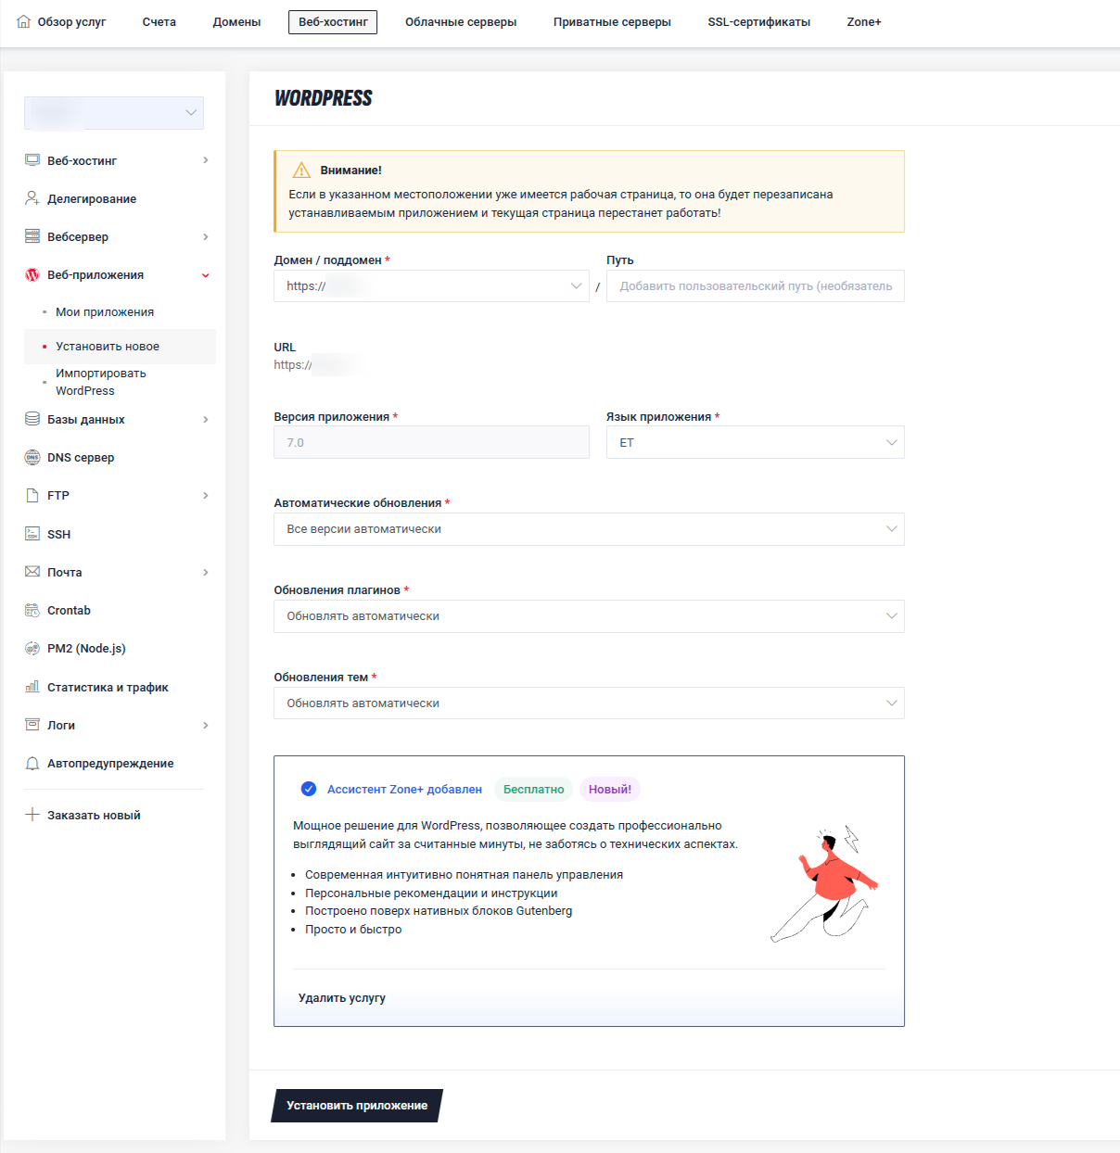Click the Путь custom path input field
The height and width of the screenshot is (1153, 1120).
tap(755, 285)
